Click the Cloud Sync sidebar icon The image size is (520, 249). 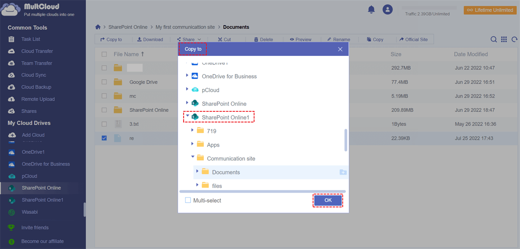12,75
